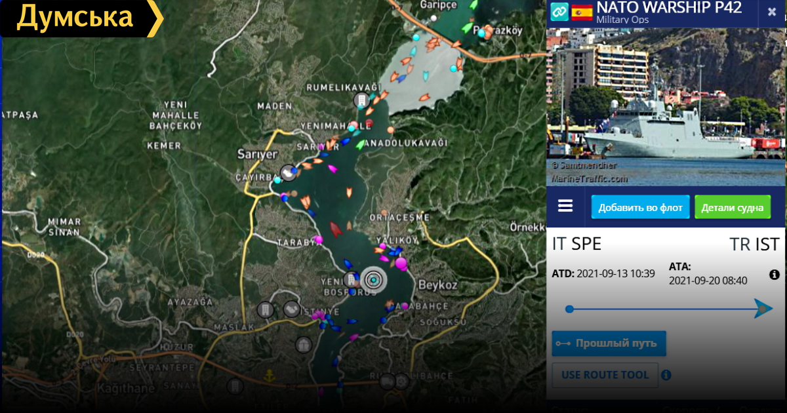
Task: Click the Детали судна button
Action: 732,207
